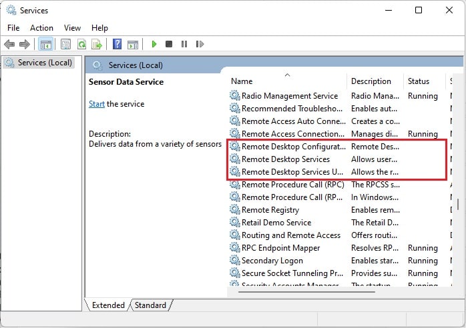Click the green Start Service icon
The height and width of the screenshot is (328, 466).
coord(154,44)
